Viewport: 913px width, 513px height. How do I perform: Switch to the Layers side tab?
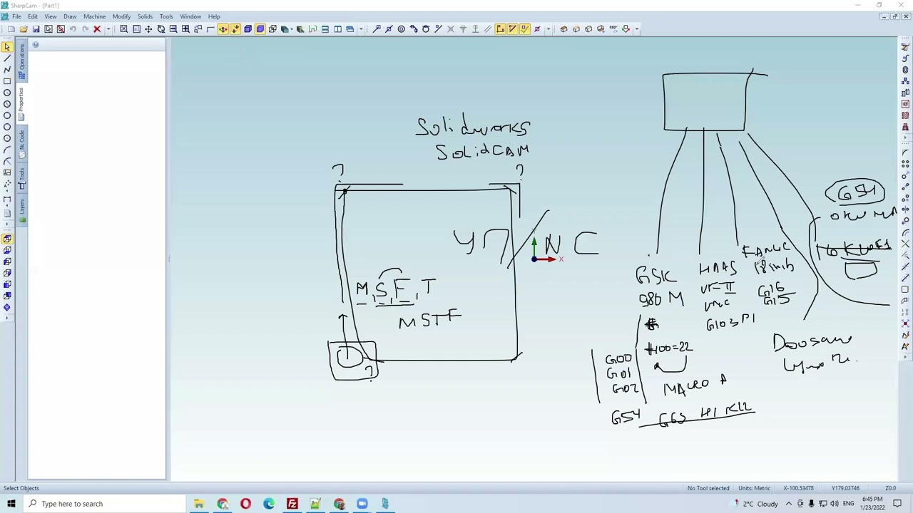click(x=21, y=209)
